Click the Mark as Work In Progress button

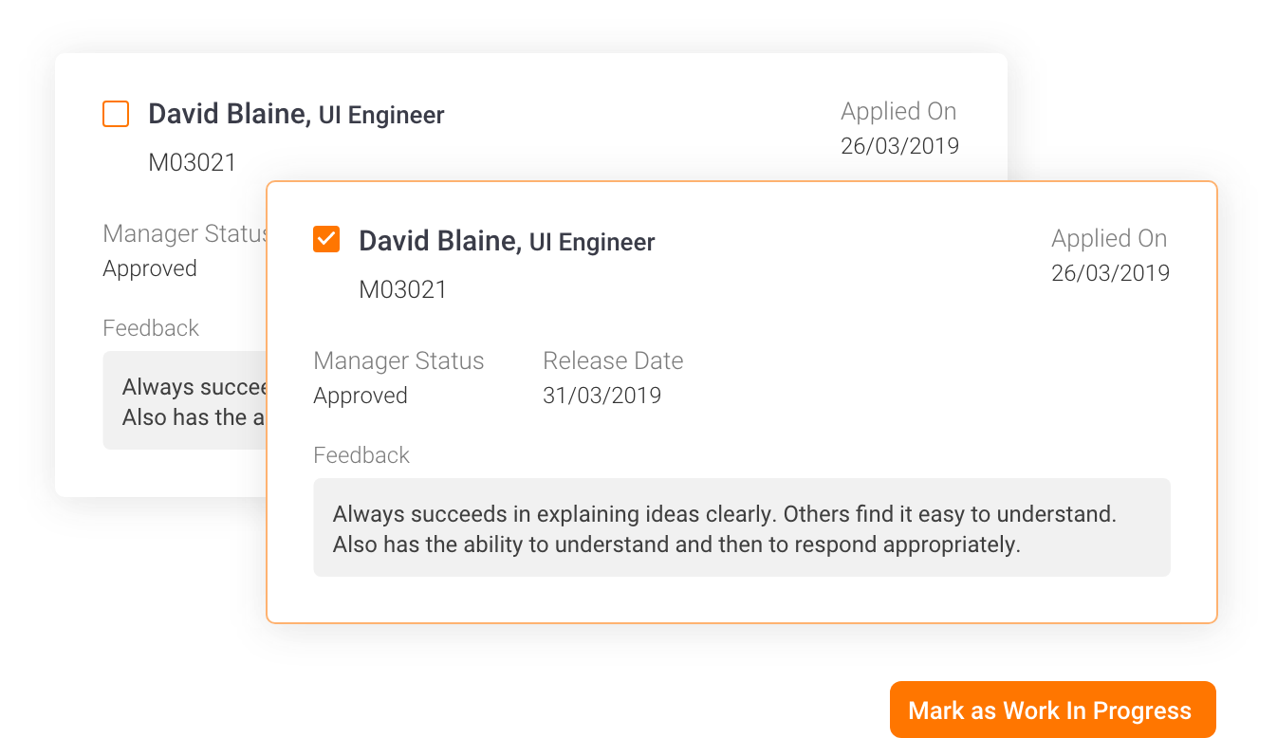pos(1052,710)
